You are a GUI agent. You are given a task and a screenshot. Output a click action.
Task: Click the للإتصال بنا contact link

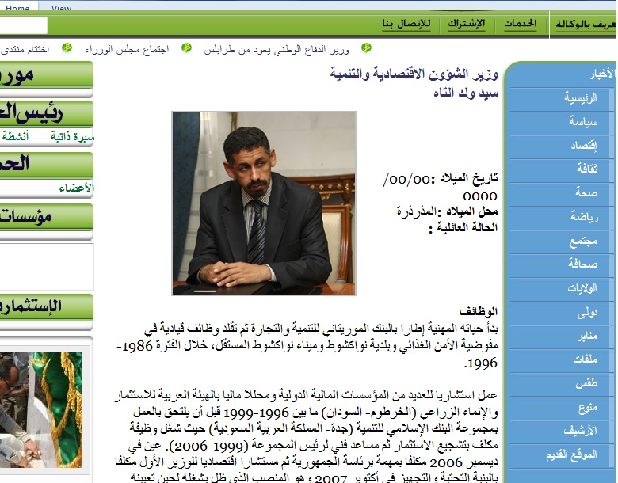coord(406,24)
